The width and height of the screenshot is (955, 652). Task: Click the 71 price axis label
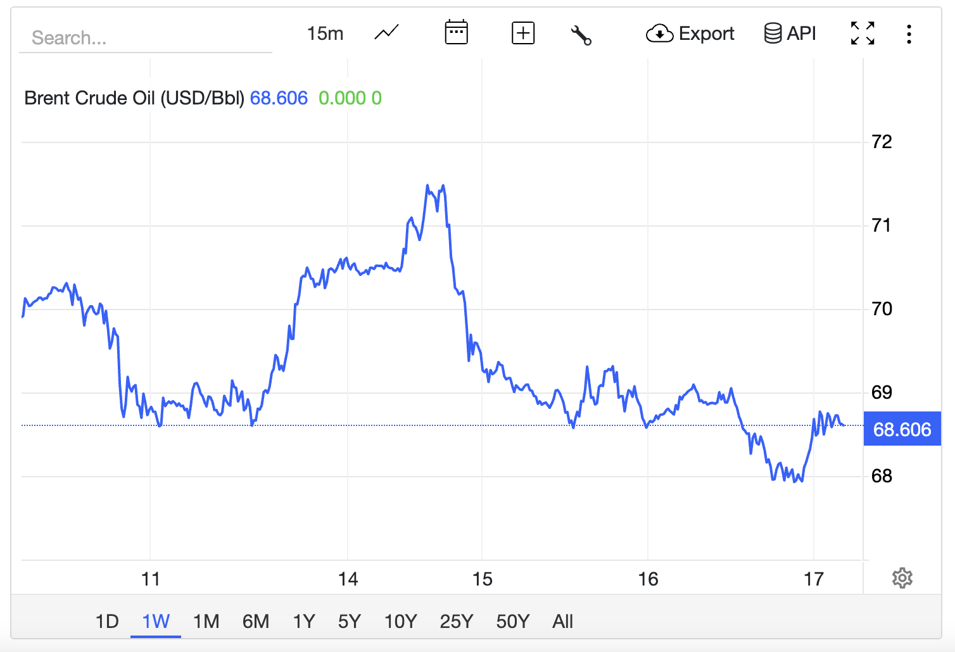(x=882, y=225)
